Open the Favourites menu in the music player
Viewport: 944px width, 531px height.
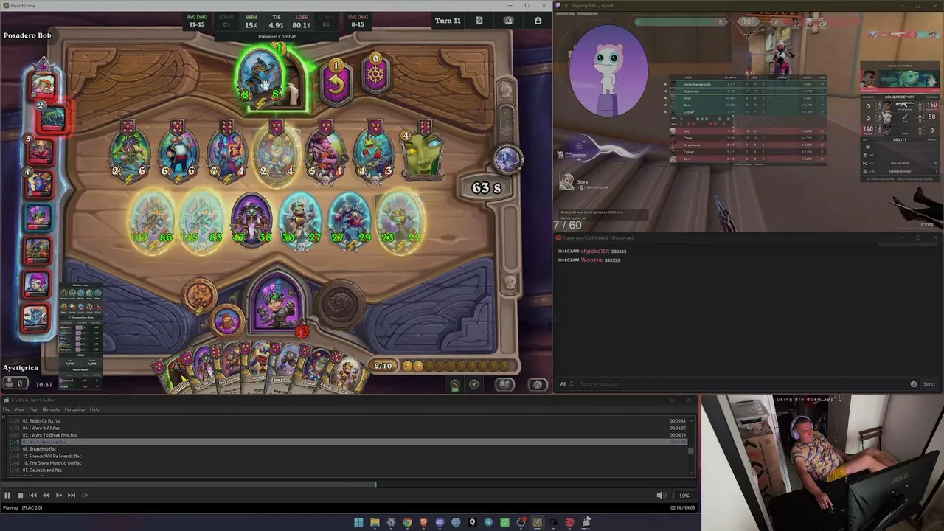click(74, 409)
